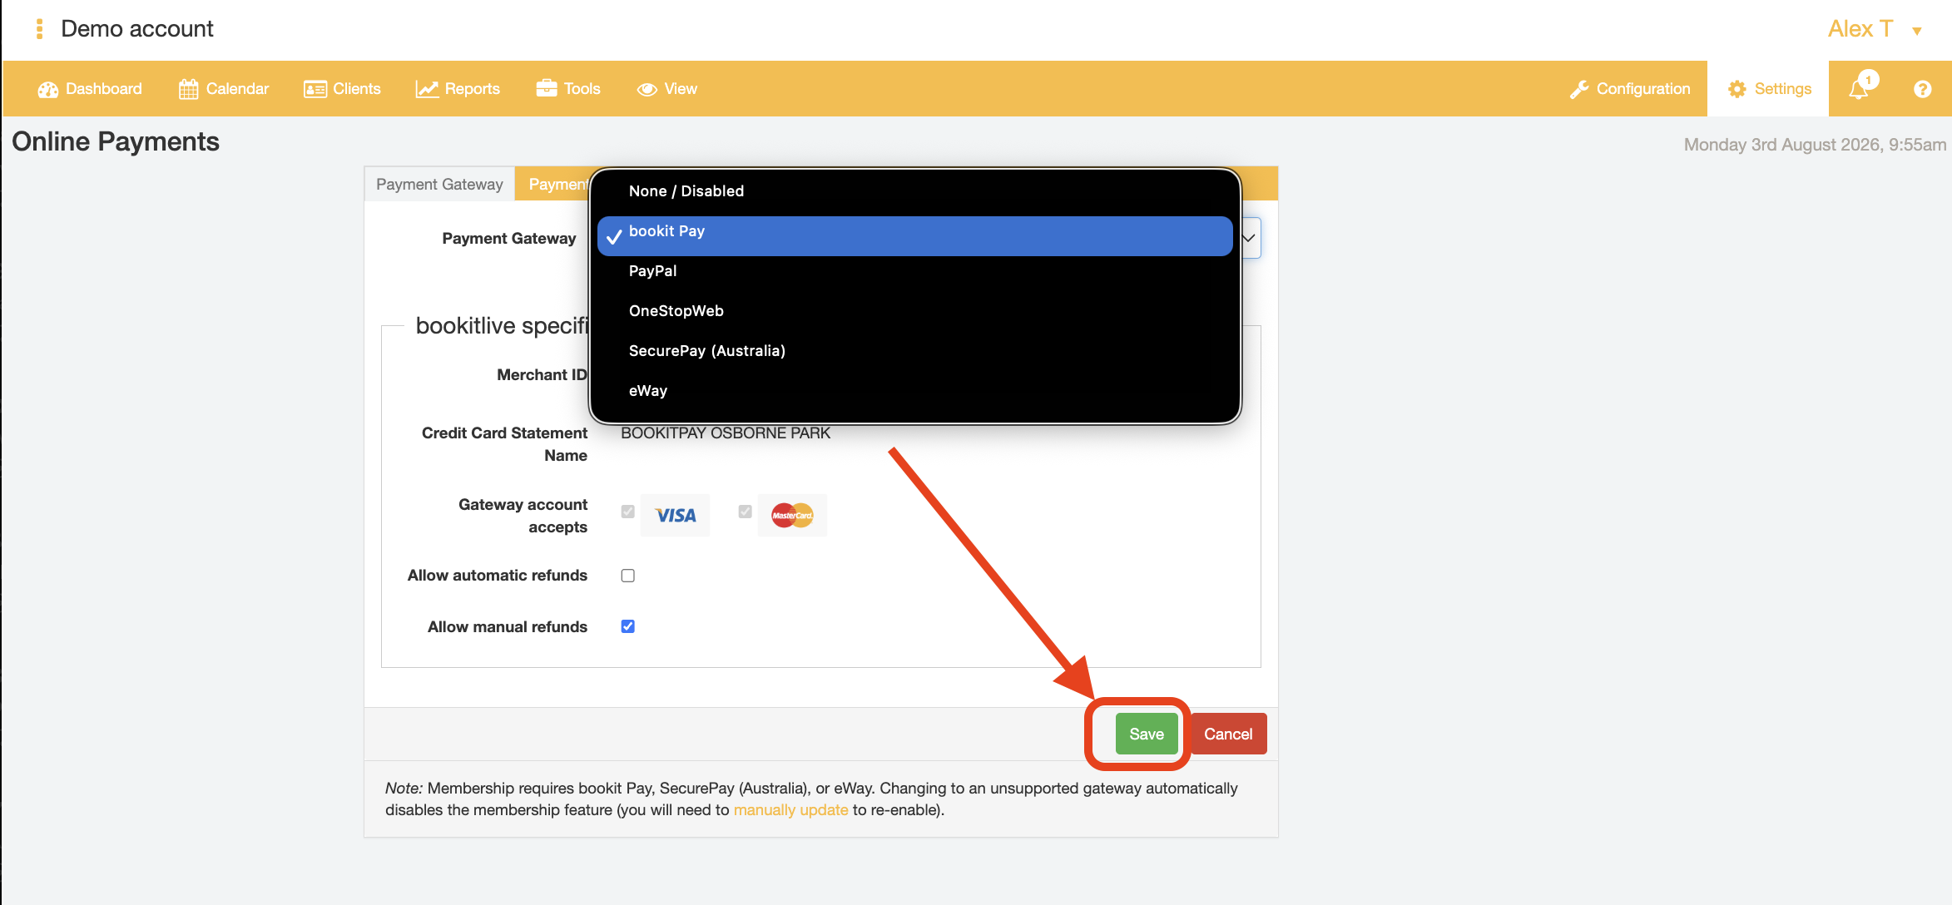Switch to the Payment Gateway tab

(x=439, y=184)
